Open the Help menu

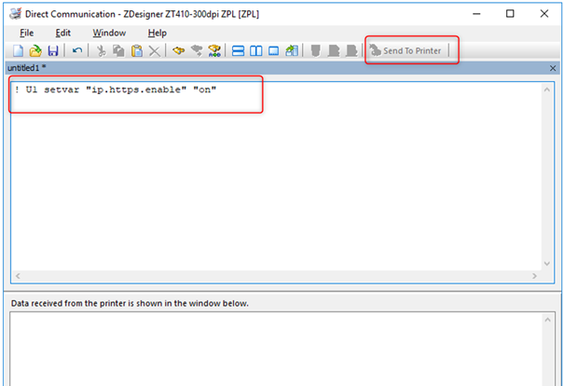(x=158, y=33)
